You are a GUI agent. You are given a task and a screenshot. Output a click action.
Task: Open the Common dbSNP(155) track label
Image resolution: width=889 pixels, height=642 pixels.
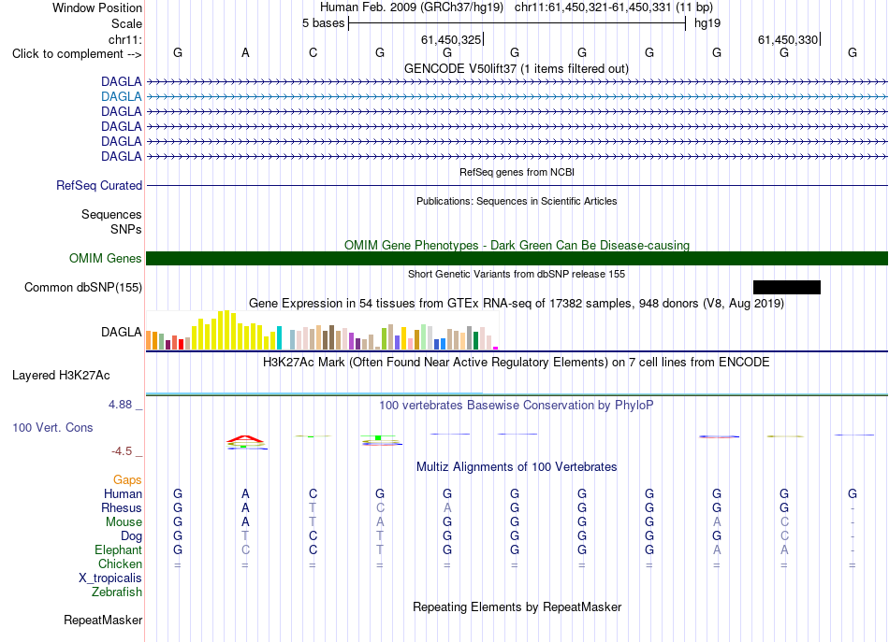click(x=82, y=287)
